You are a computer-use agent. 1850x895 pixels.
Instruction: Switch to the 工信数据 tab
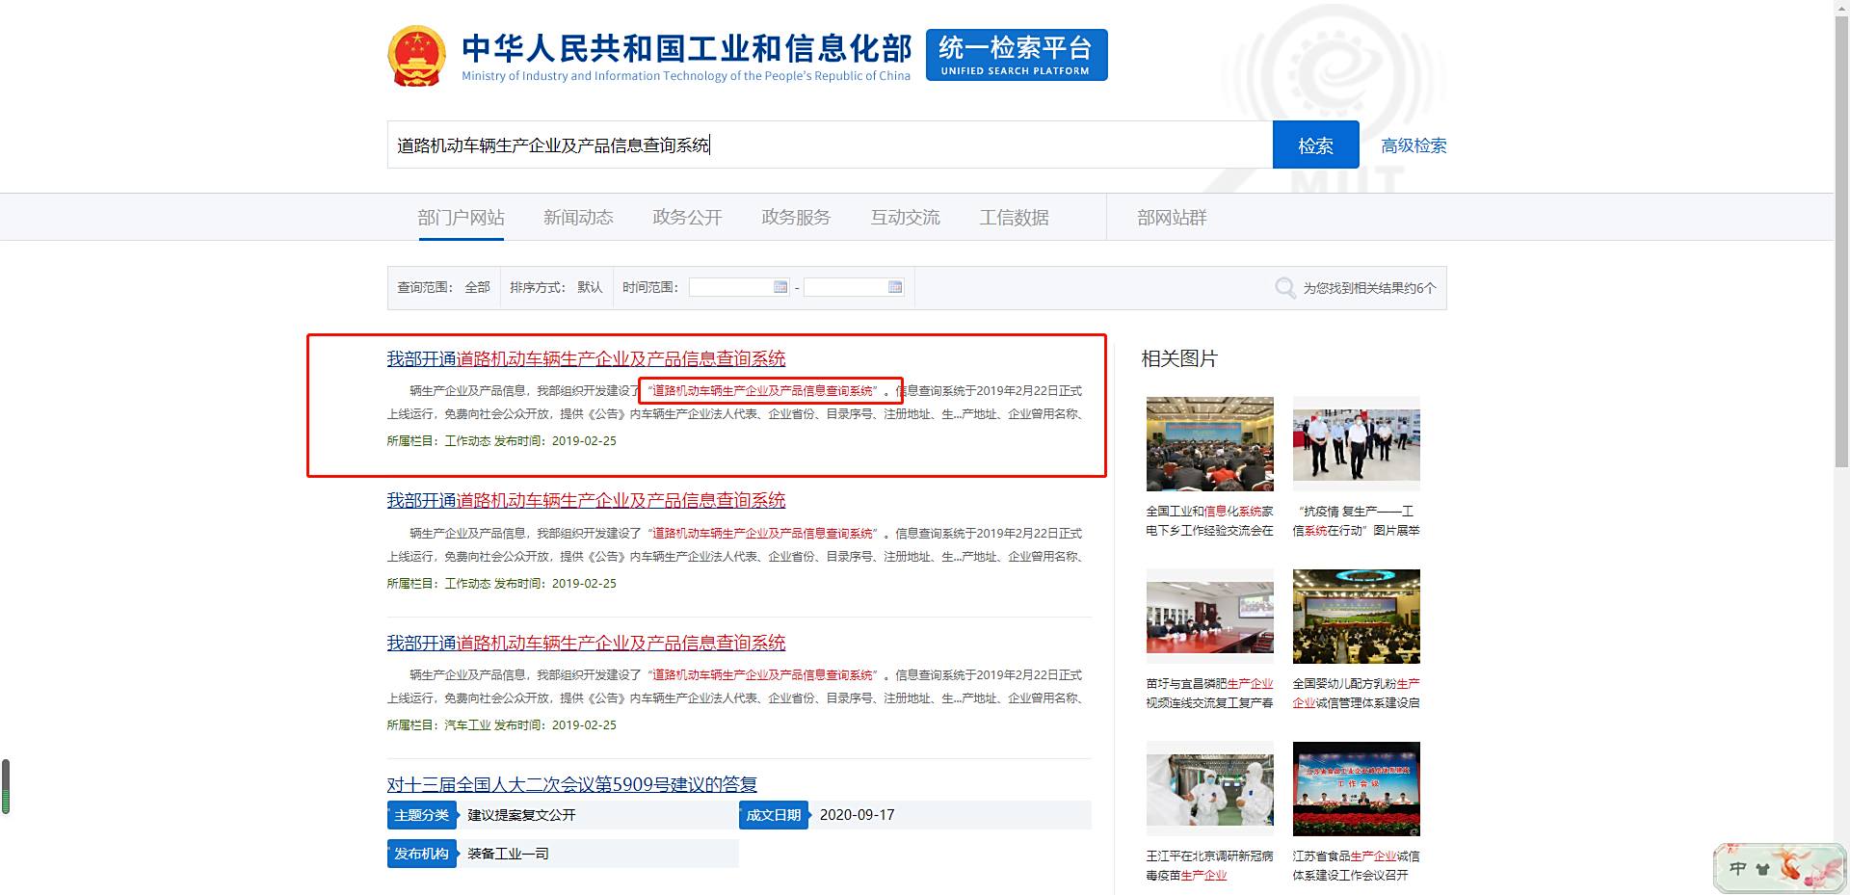1014,217
